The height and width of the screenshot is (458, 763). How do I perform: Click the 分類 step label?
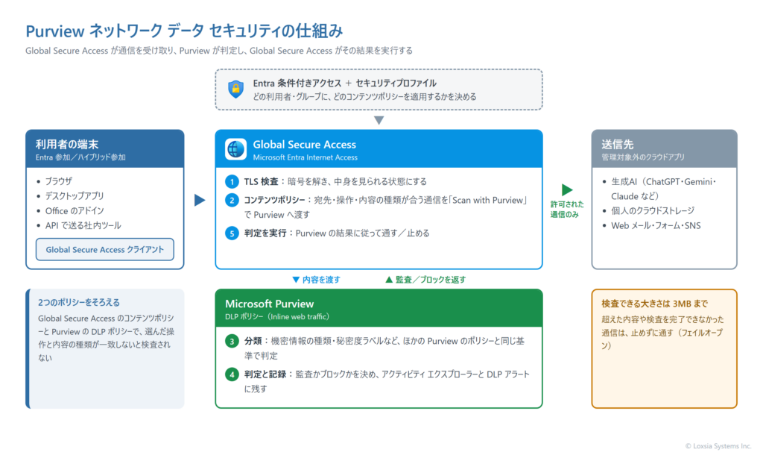(x=253, y=341)
